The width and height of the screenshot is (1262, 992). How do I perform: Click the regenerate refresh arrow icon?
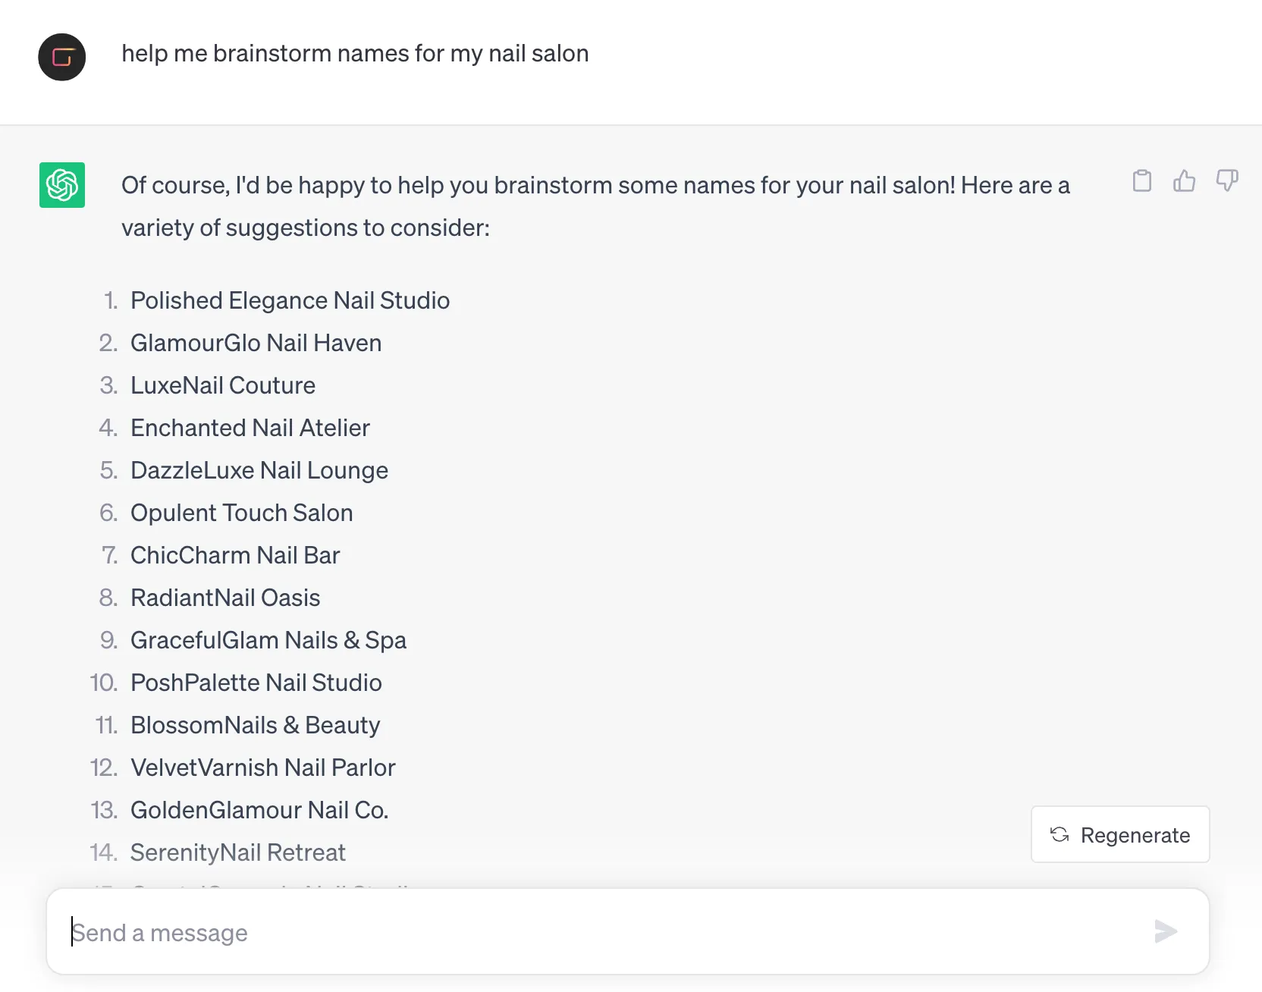coord(1060,834)
